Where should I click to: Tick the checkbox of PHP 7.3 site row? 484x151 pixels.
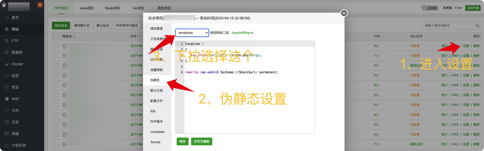tap(56, 144)
